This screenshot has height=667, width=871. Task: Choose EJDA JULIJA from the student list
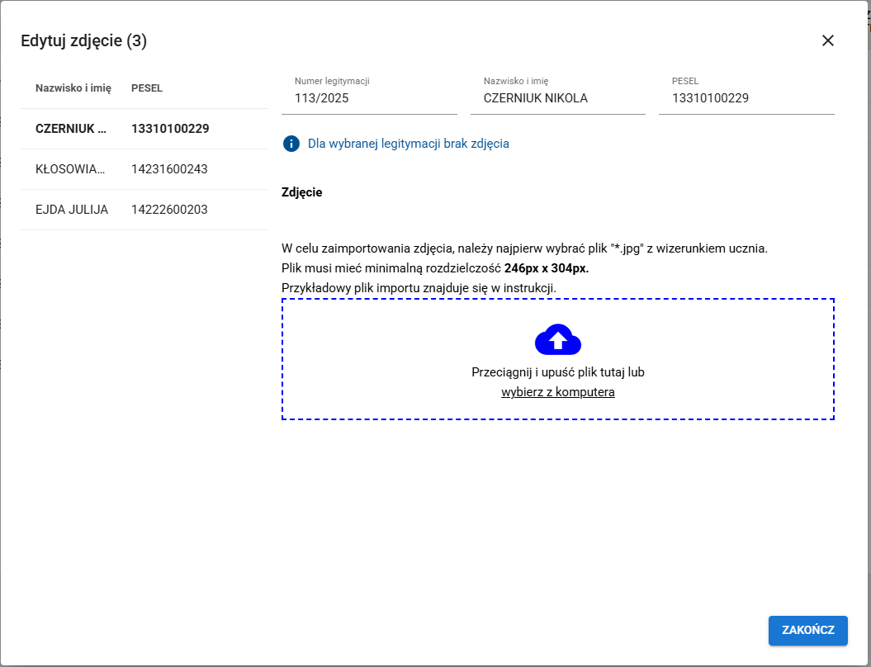click(x=72, y=210)
